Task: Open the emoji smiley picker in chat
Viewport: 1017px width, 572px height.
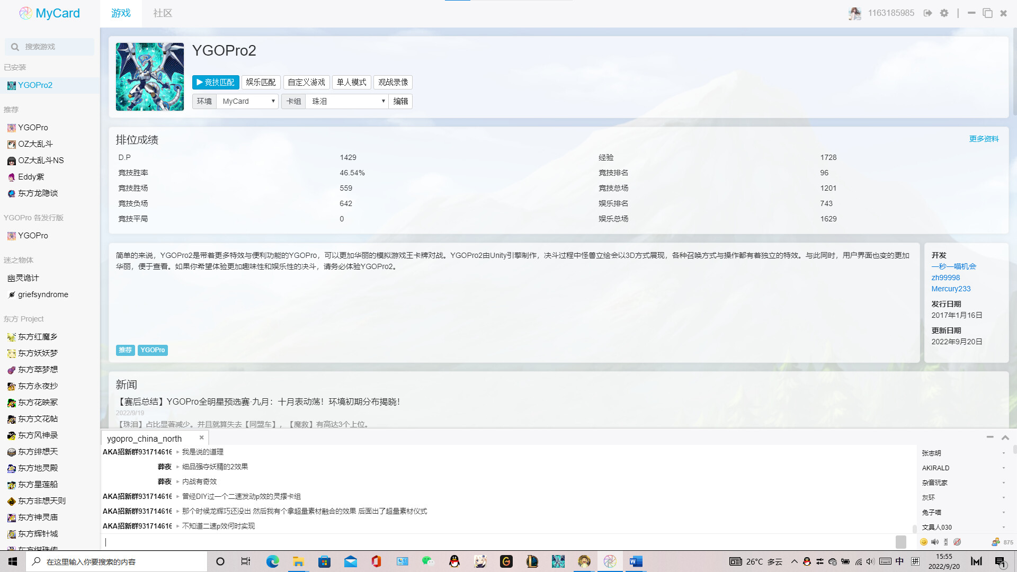Action: click(924, 542)
